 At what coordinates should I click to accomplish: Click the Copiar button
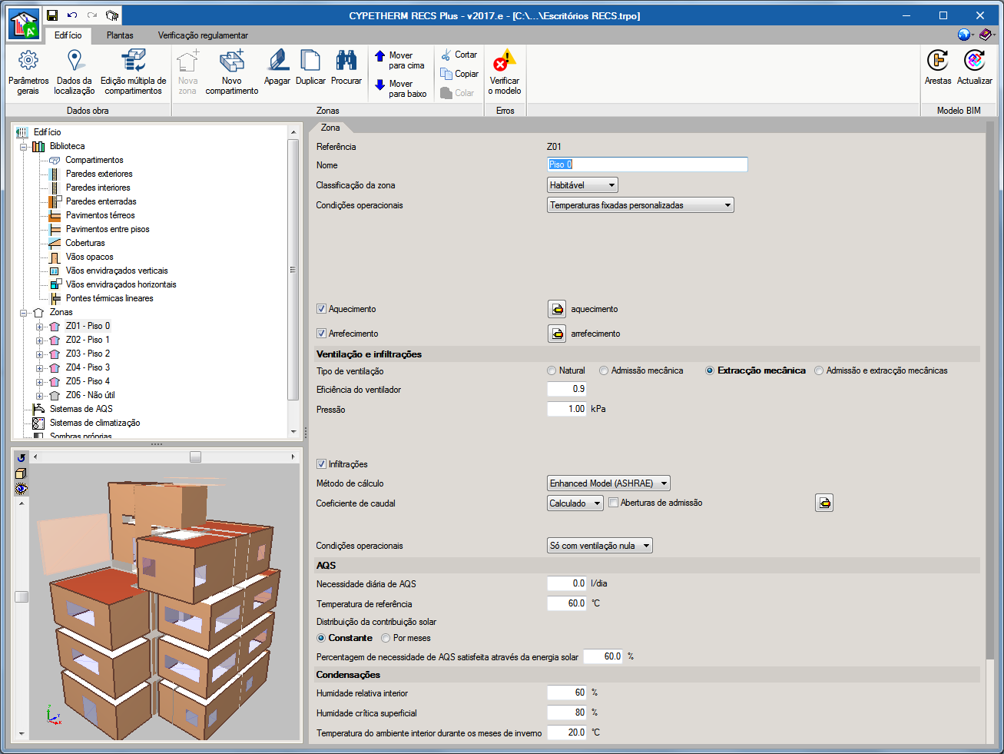pos(459,74)
